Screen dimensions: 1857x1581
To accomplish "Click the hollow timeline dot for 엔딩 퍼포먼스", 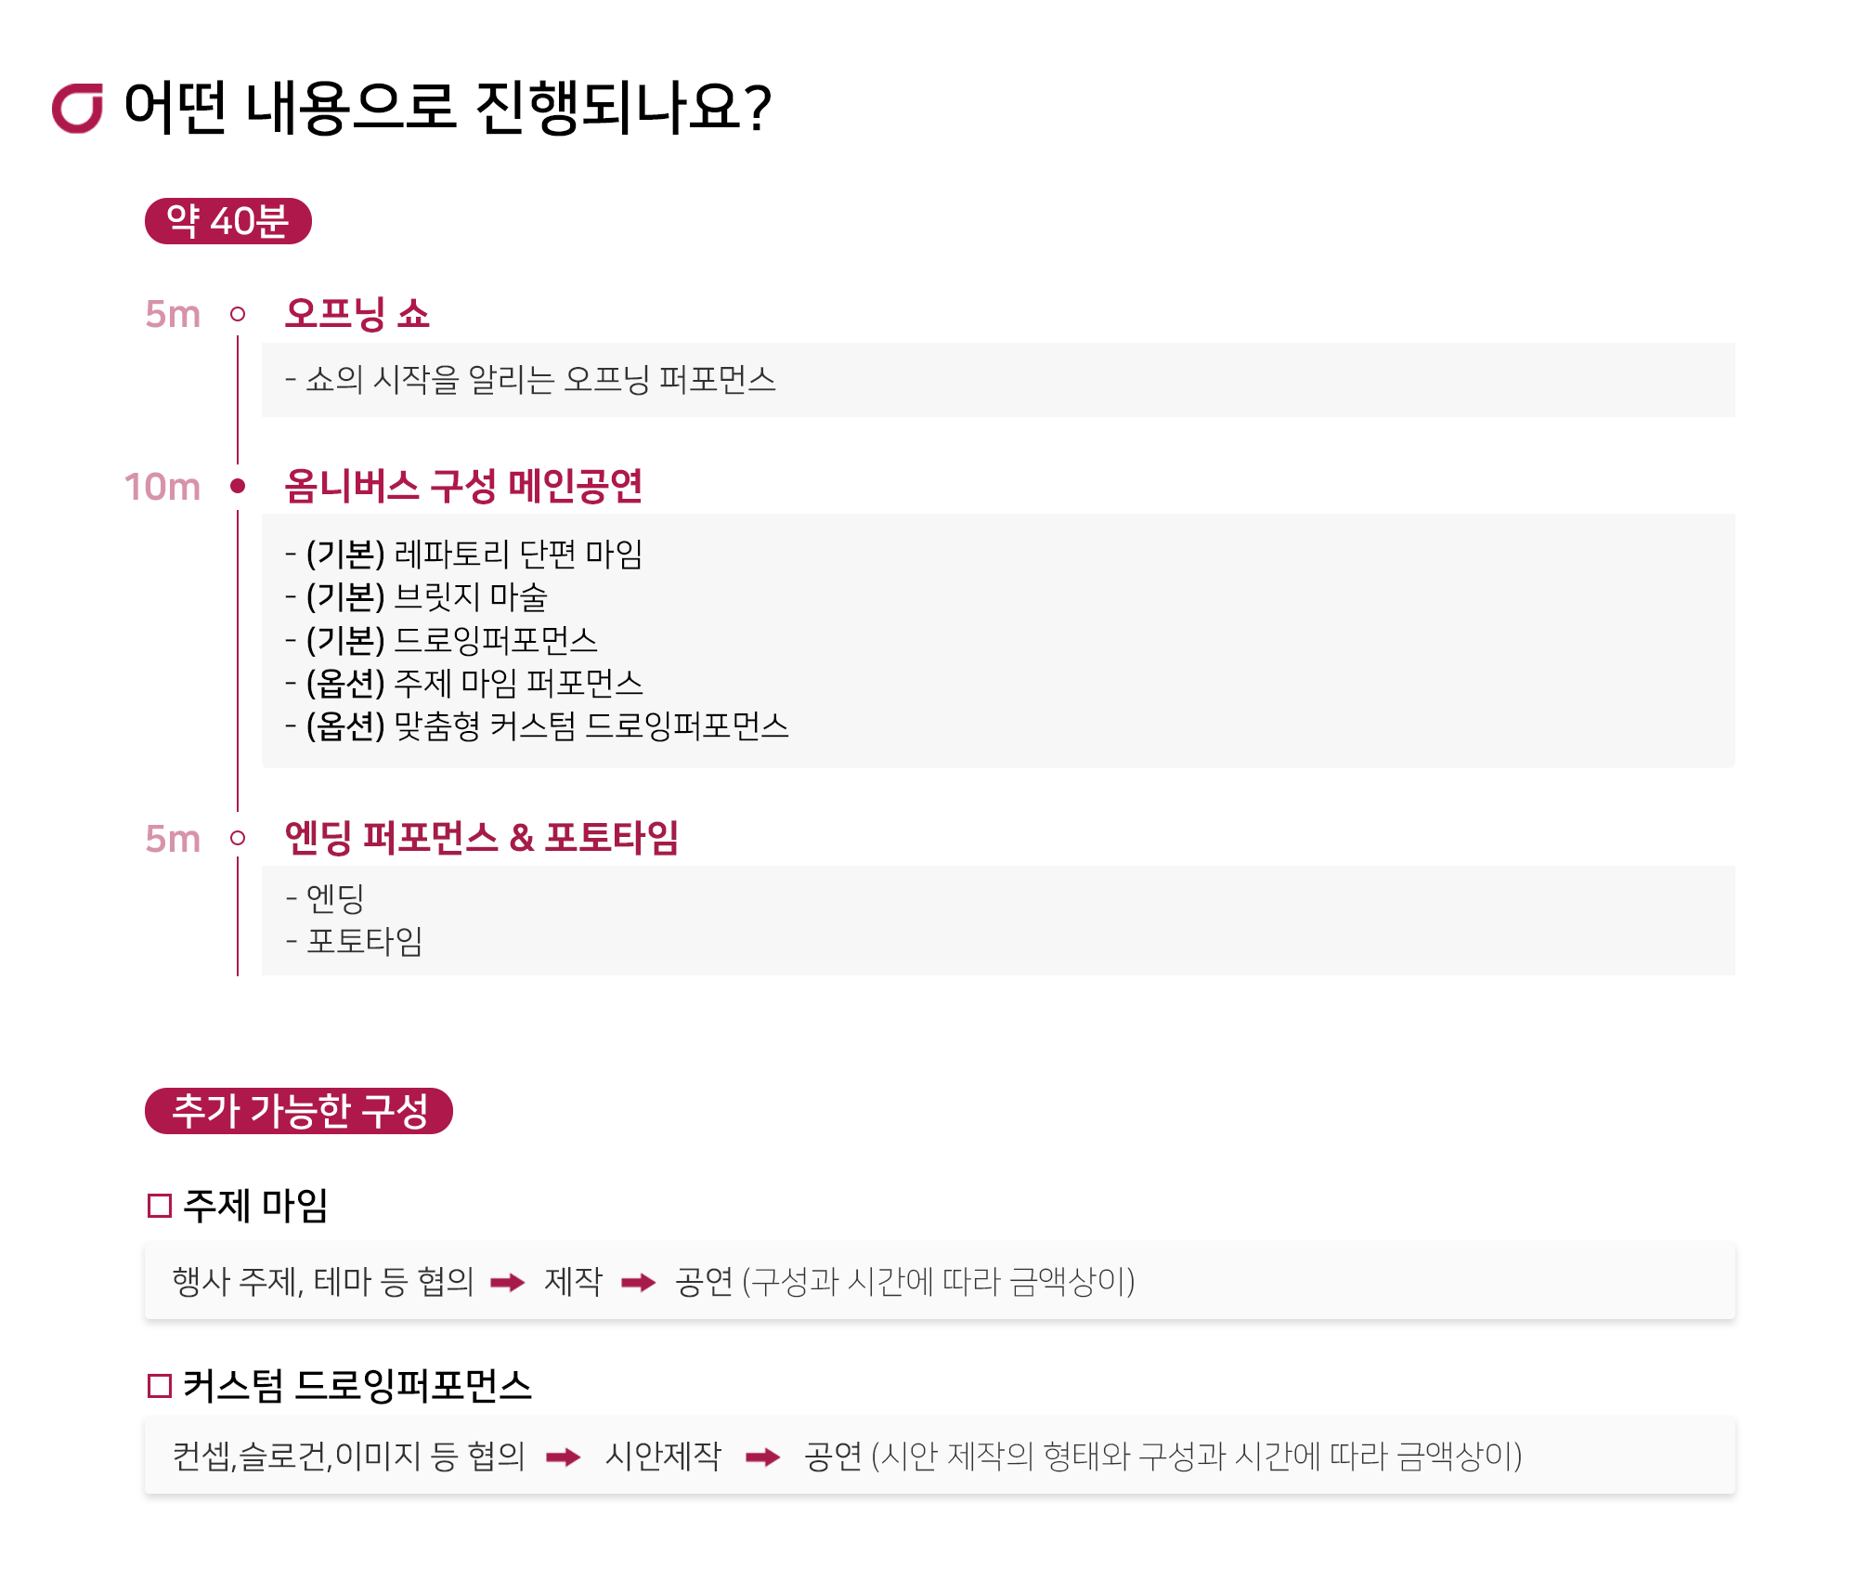I will 238,838.
